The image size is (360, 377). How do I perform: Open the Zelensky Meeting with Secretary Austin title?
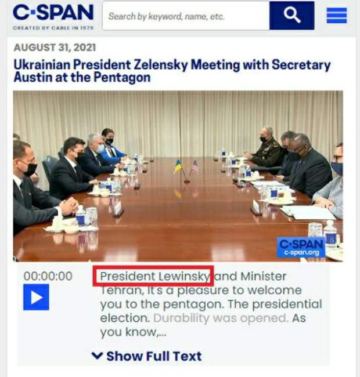(x=172, y=71)
